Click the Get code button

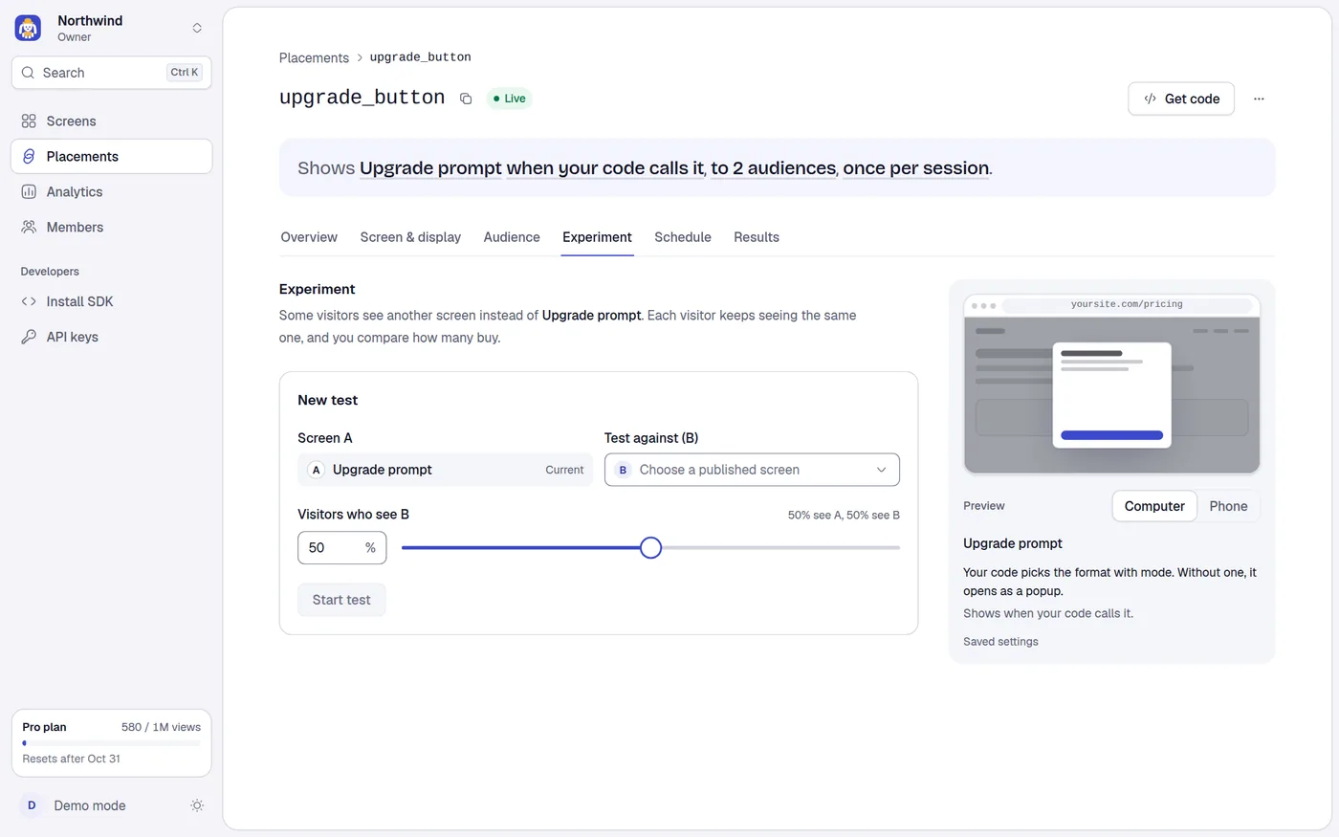(x=1181, y=99)
